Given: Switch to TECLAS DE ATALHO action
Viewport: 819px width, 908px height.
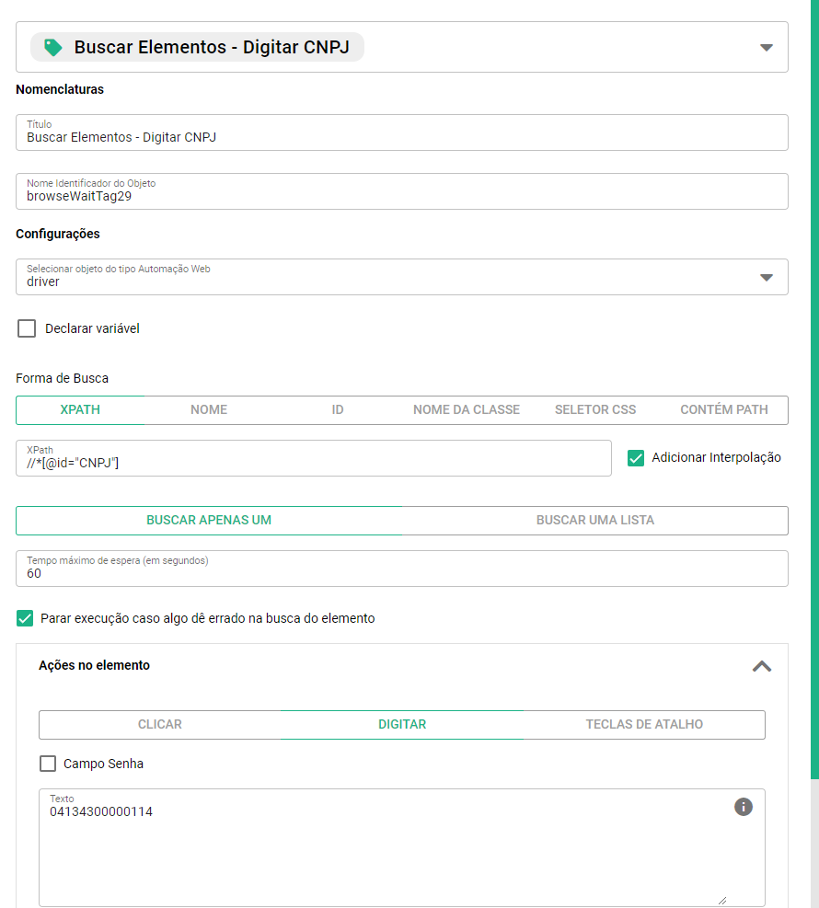Looking at the screenshot, I should click(x=644, y=725).
